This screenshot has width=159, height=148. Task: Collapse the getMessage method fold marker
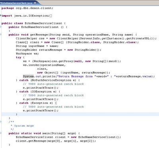point(1,35)
